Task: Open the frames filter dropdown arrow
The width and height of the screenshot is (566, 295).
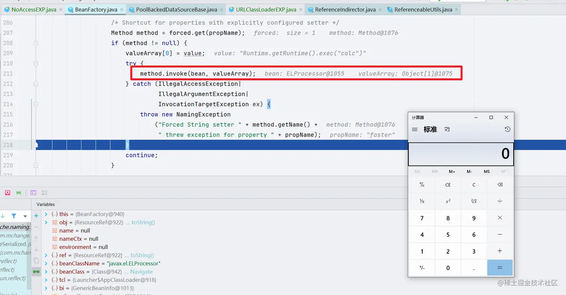Action: [25, 216]
